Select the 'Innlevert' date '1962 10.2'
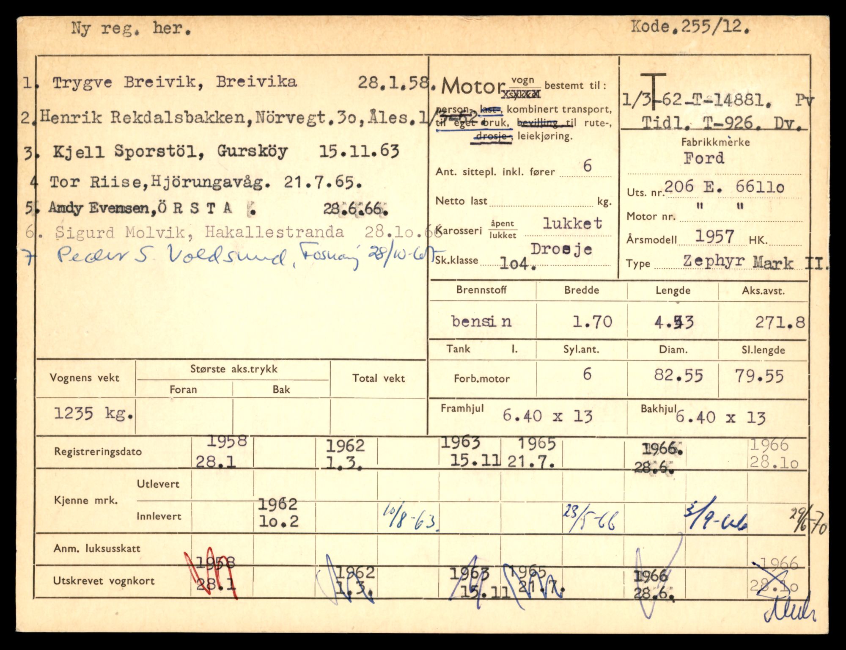This screenshot has height=650, width=846. tap(278, 512)
